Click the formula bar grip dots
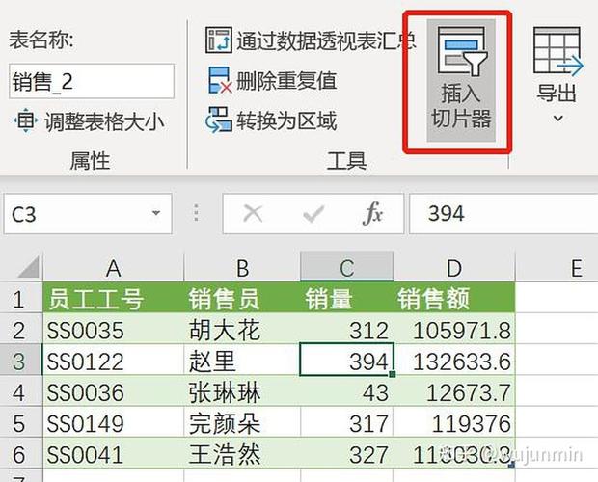 pos(196,213)
